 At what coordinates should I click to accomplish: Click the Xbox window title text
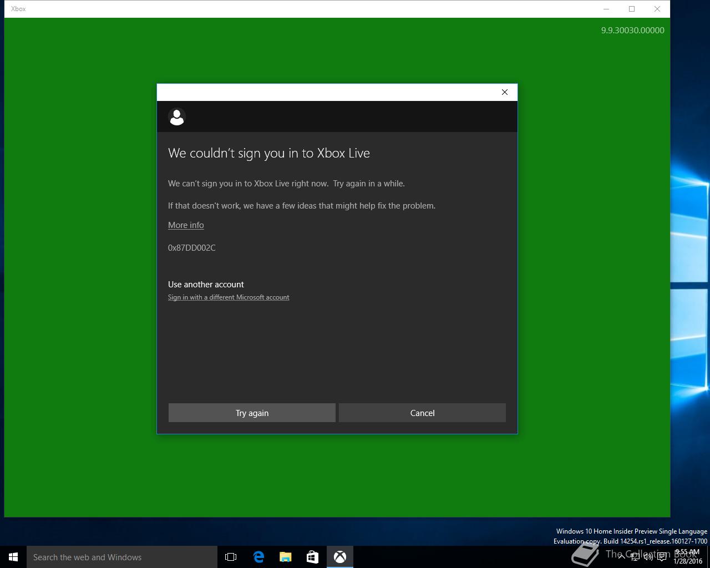point(18,9)
